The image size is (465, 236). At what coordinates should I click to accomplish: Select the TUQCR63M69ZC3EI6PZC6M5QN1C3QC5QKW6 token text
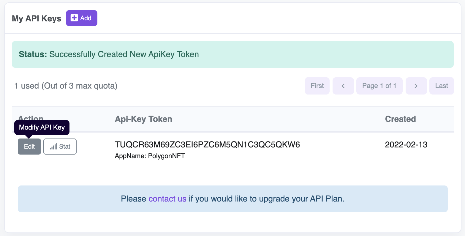click(x=207, y=145)
